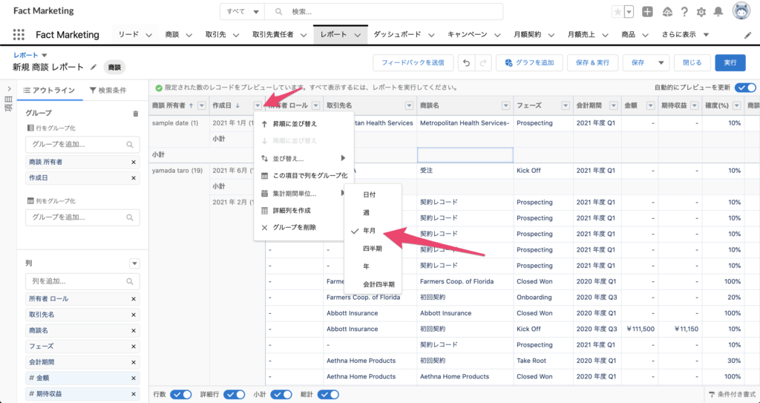Open the 列 section options dropdown
The width and height of the screenshot is (760, 403).
[x=135, y=263]
